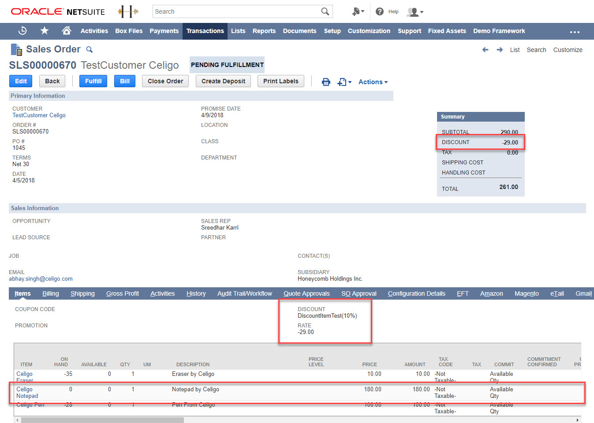The image size is (594, 423).
Task: Go to previous record with the left arrow icon
Action: click(x=485, y=50)
